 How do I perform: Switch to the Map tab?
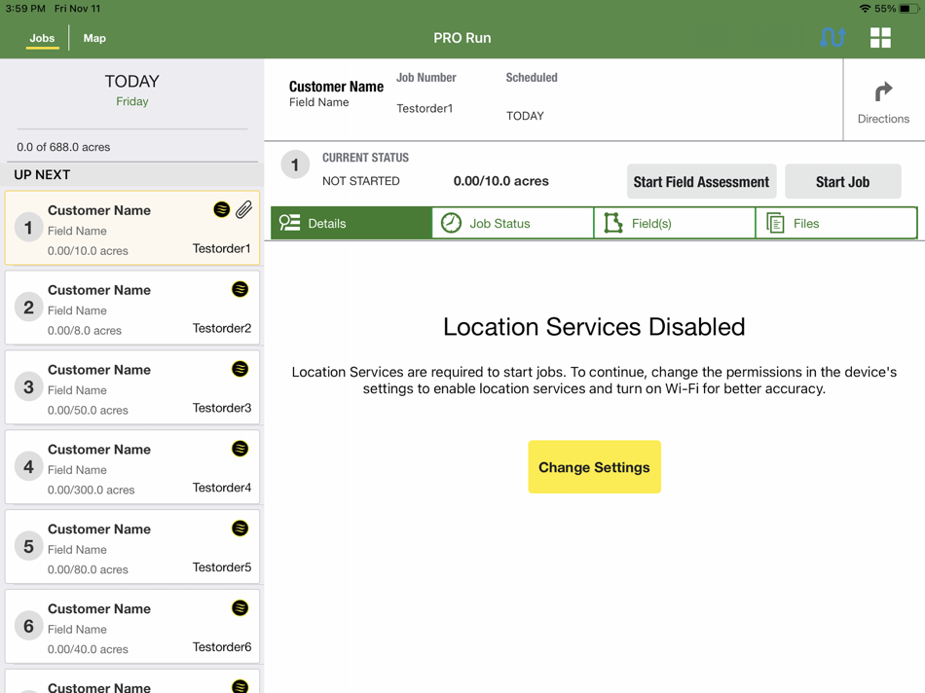click(94, 38)
